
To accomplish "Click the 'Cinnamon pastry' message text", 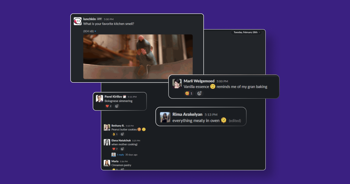I will 121,165.
